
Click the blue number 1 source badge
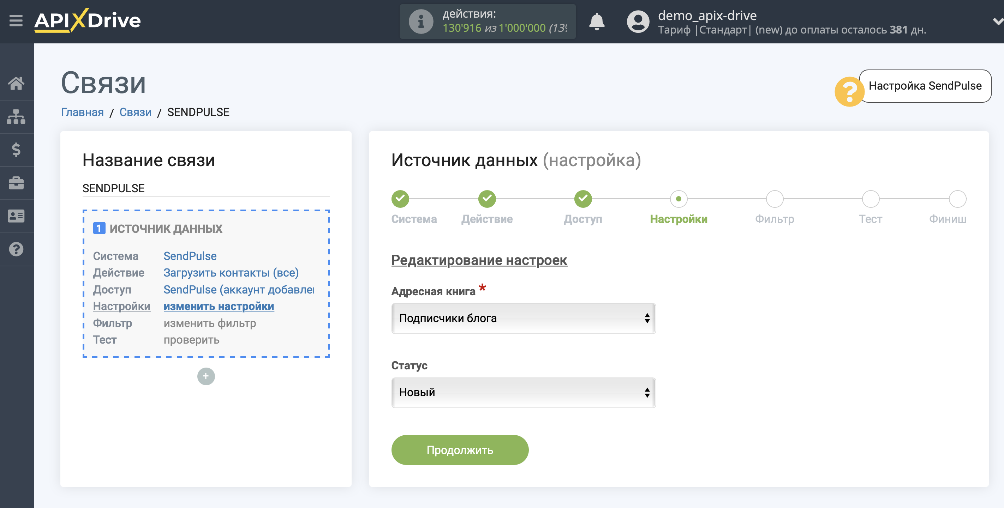pos(99,228)
